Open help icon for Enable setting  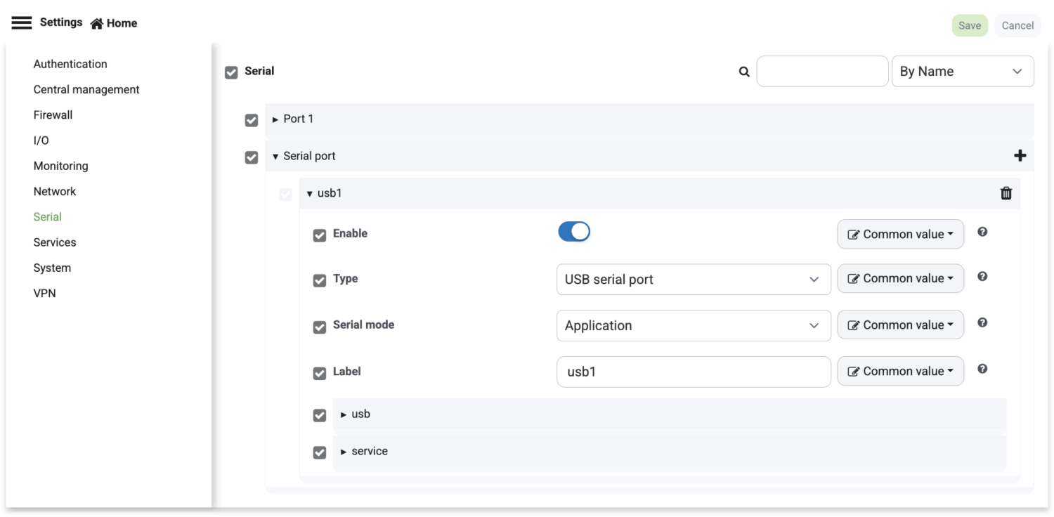982,232
